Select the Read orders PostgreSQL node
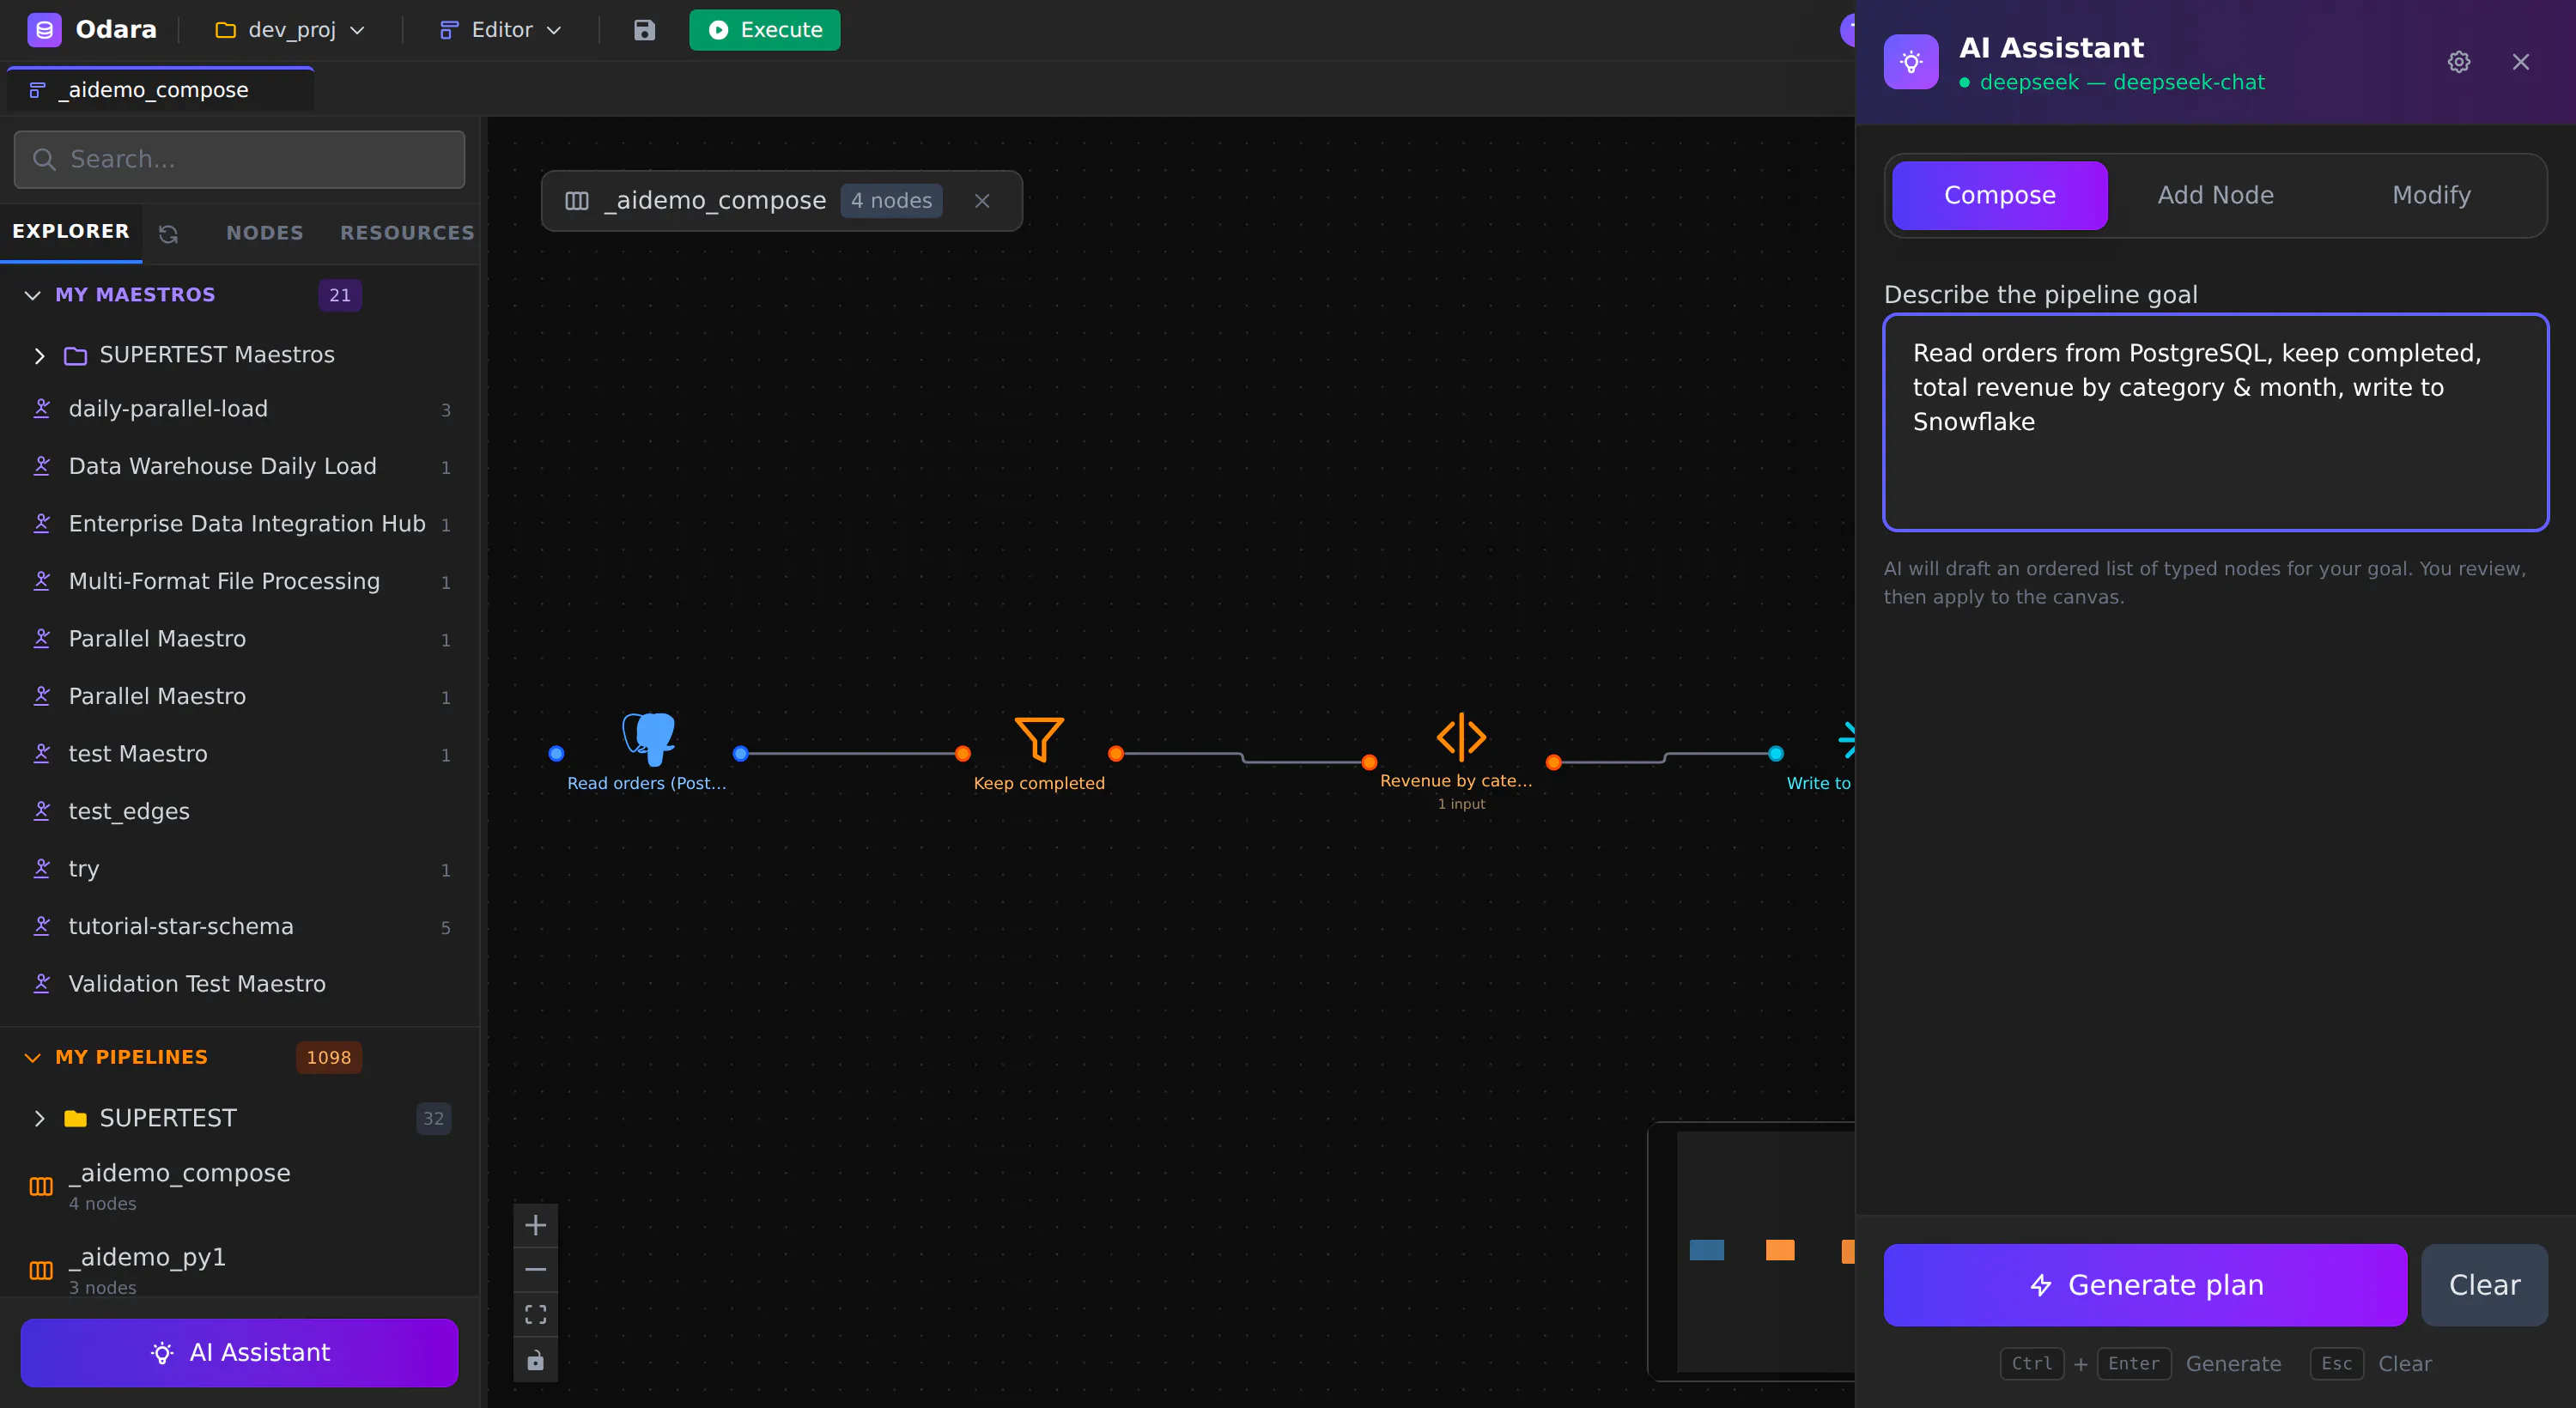2576x1408 pixels. coord(648,752)
